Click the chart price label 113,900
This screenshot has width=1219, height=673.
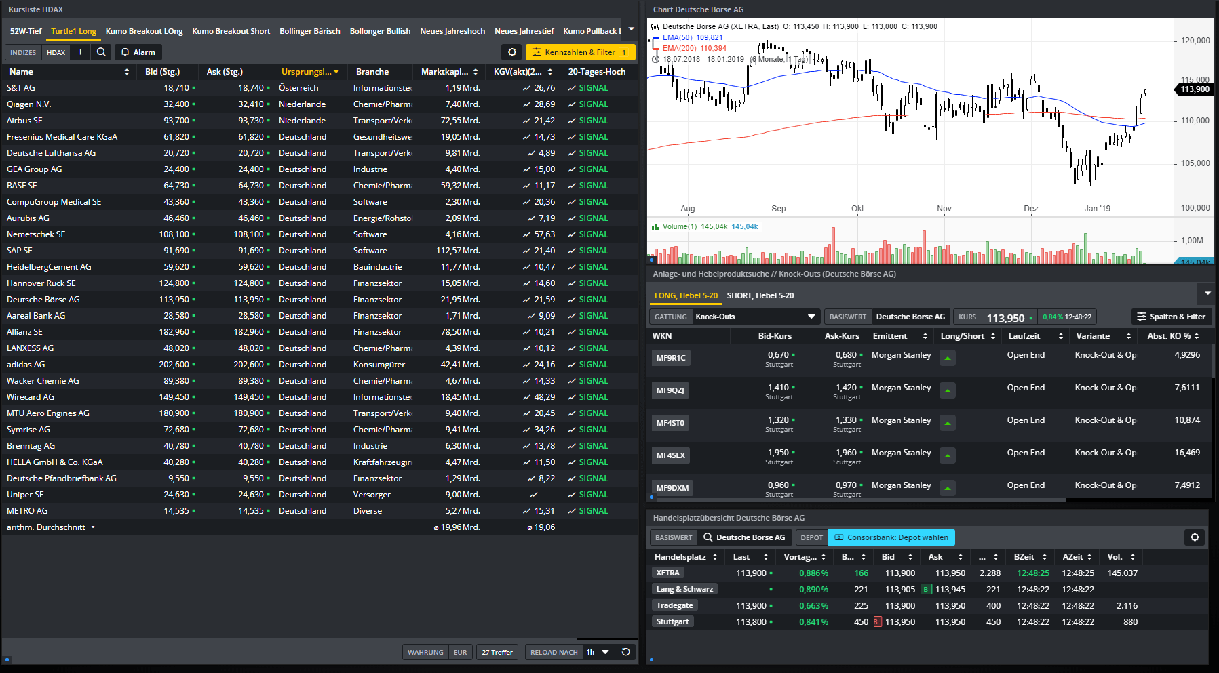click(1195, 89)
